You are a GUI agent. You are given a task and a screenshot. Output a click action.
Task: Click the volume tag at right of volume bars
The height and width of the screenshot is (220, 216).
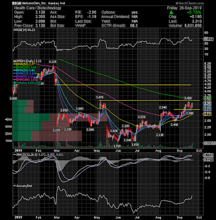click(x=210, y=143)
